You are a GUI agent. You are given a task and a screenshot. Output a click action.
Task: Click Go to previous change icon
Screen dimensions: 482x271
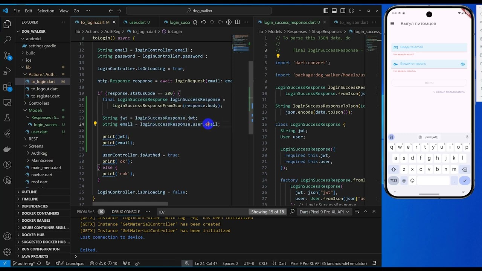[204, 22]
